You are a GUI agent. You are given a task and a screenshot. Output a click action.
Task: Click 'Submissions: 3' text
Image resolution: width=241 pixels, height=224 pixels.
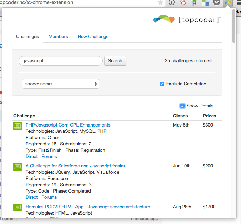[x=76, y=185]
